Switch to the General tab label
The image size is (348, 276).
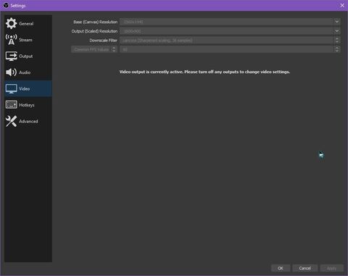point(26,24)
